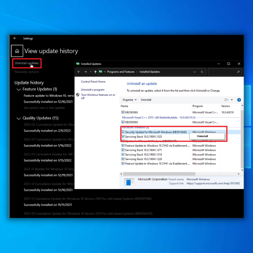The width and height of the screenshot is (253, 253).
Task: Click Back arrow in Installed Updates window
Action: (x=79, y=72)
